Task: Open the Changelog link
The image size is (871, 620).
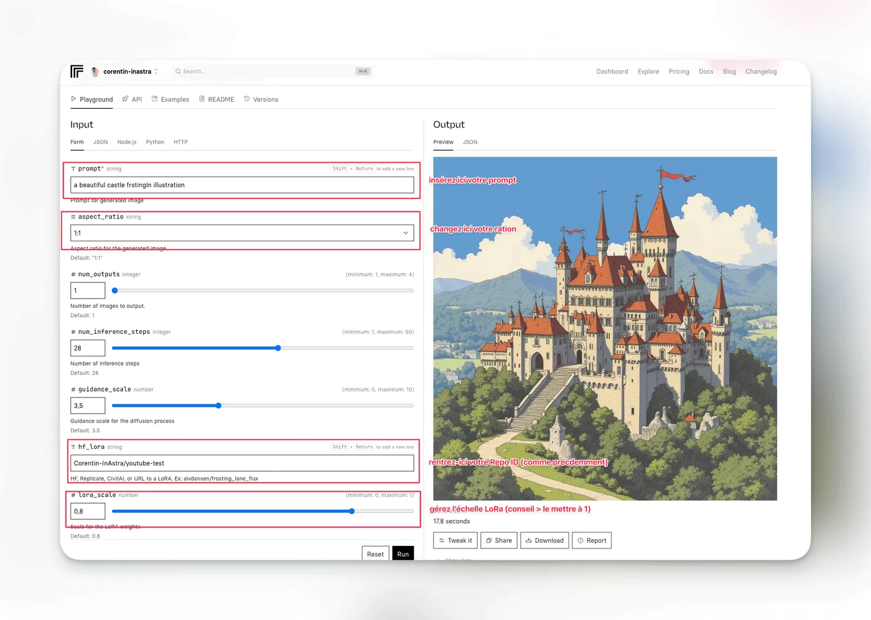Action: click(761, 72)
